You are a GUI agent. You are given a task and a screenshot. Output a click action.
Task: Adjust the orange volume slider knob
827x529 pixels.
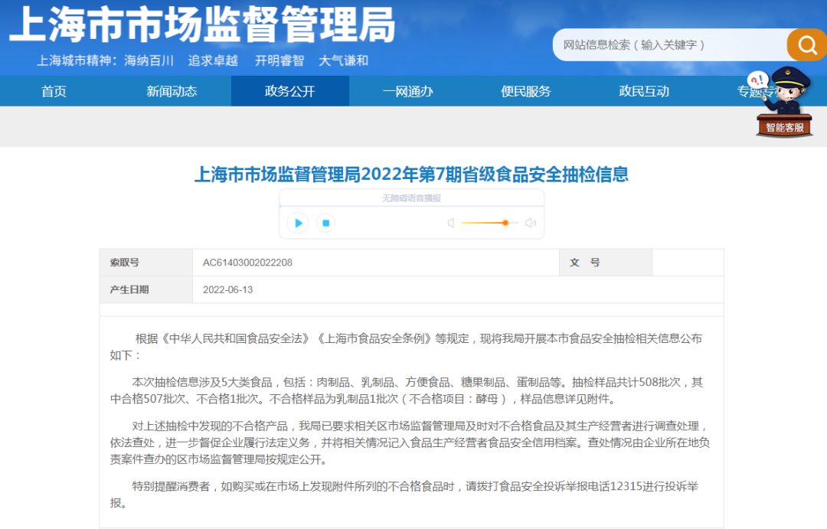[x=505, y=223]
